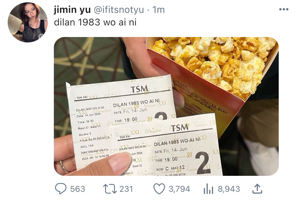300x201 pixels.
Task: Open jimin yu's profile picture
Action: (27, 22)
